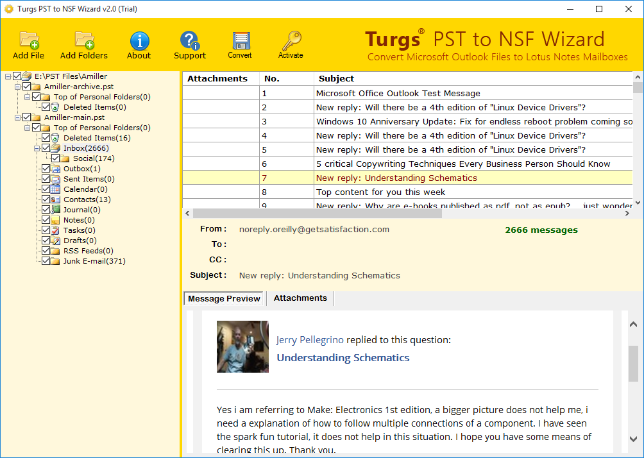644x458 pixels.
Task: Collapse the Amiller-main.pst tree node
Action: click(18, 117)
